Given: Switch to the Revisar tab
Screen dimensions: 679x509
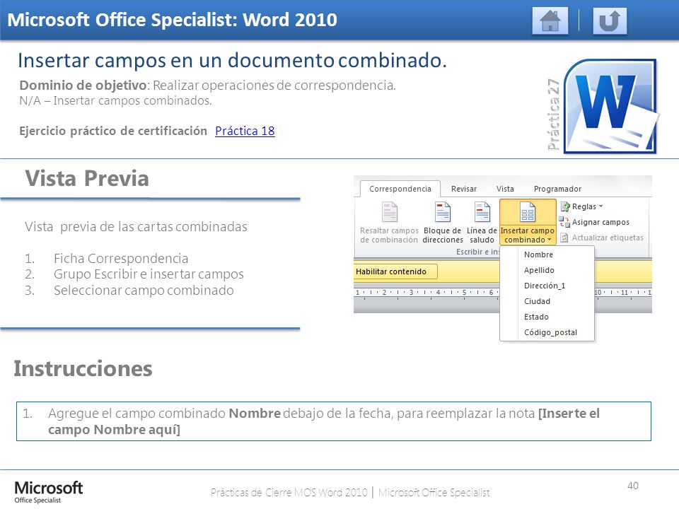Looking at the screenshot, I should coord(464,189).
